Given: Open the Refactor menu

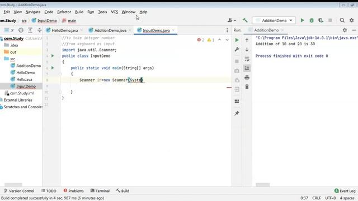Looking at the screenshot, I should (x=64, y=12).
